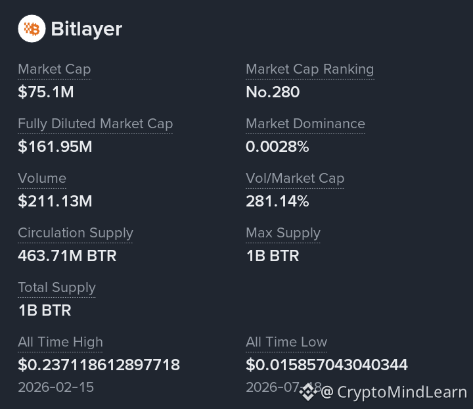Click the All Time High label
This screenshot has height=409, width=473.
click(x=60, y=343)
